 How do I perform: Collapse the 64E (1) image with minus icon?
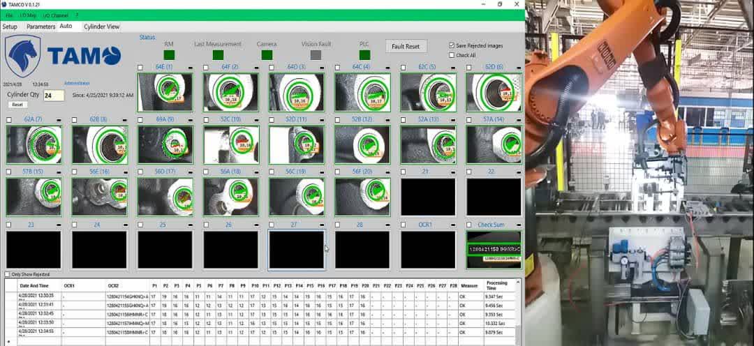[x=191, y=68]
